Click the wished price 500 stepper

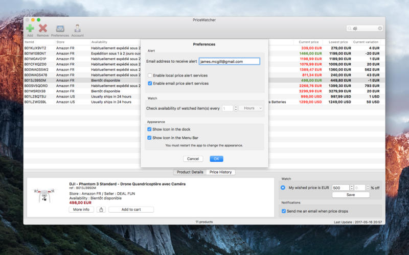tap(351, 188)
